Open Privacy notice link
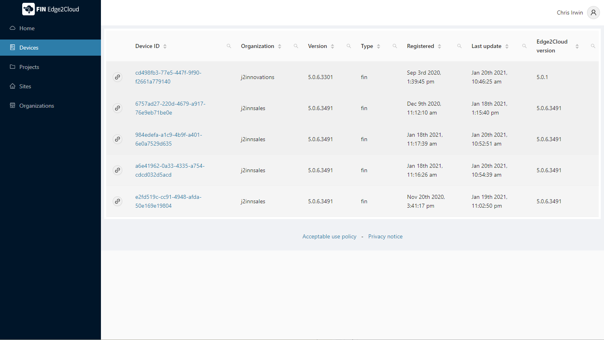 pyautogui.click(x=385, y=236)
